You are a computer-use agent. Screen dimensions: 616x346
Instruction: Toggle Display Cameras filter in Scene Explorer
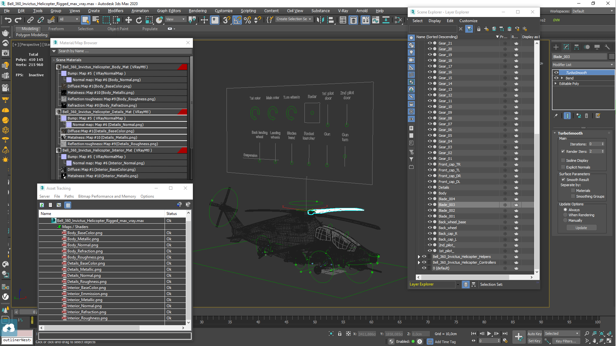point(411,60)
